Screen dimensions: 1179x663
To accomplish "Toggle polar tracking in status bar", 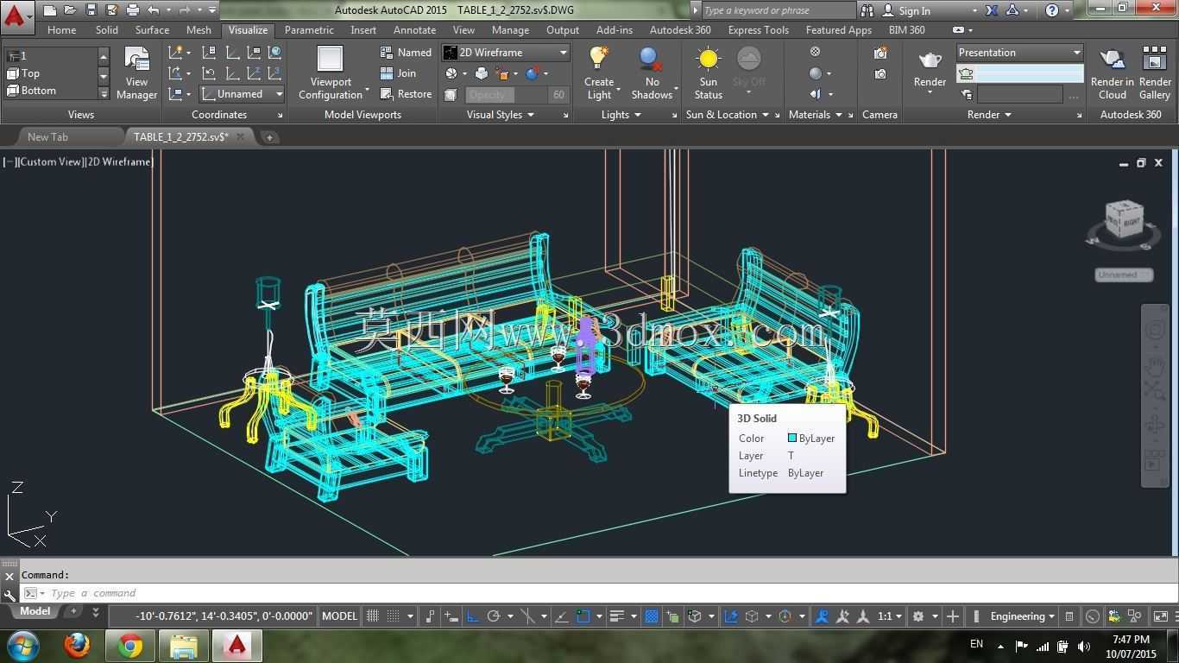I will [x=494, y=616].
